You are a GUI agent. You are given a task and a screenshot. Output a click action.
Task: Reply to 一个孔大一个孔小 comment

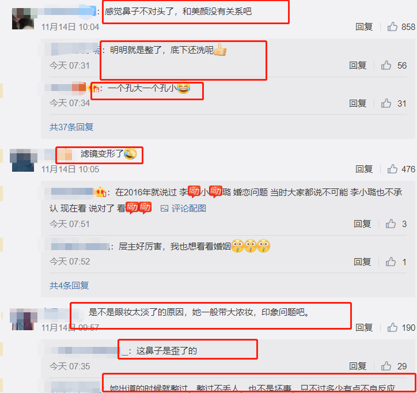click(x=358, y=103)
